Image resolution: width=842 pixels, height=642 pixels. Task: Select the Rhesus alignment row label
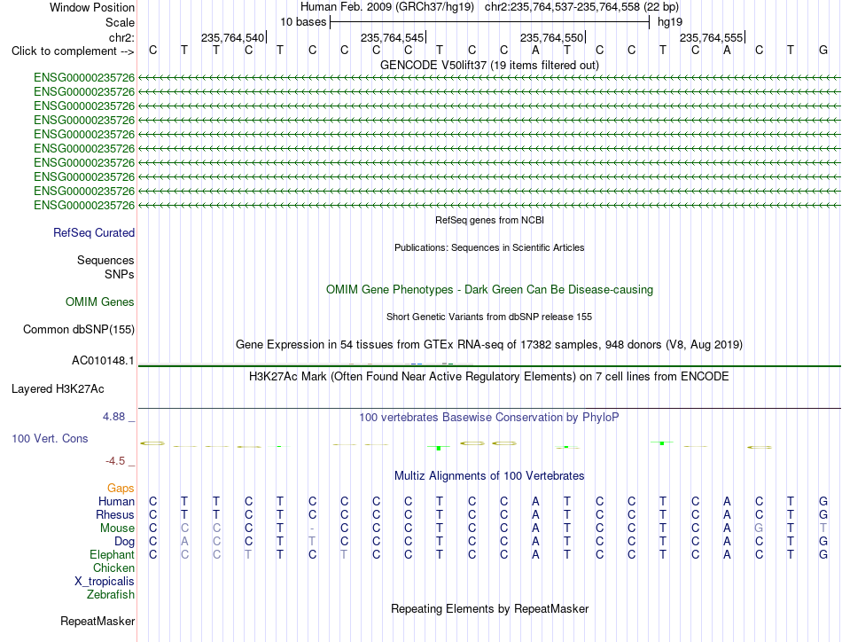[x=115, y=514]
